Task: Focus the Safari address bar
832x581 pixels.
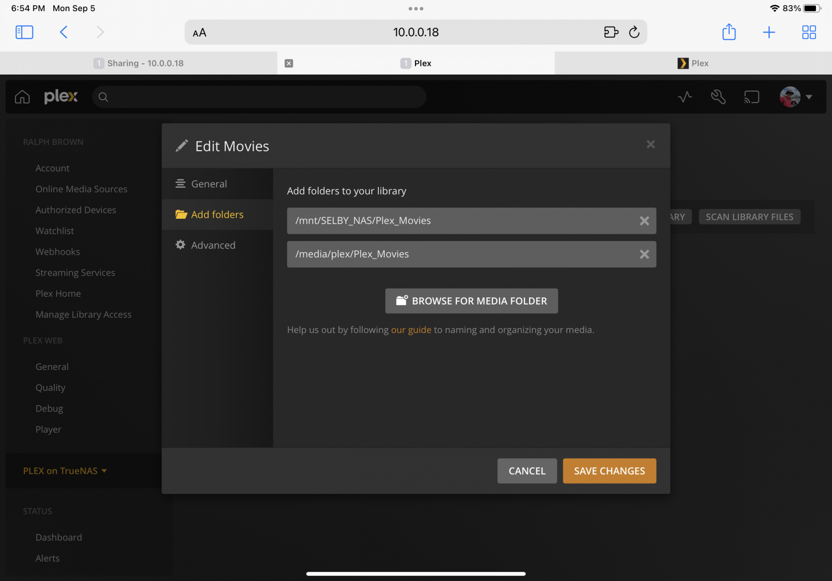Action: tap(416, 32)
